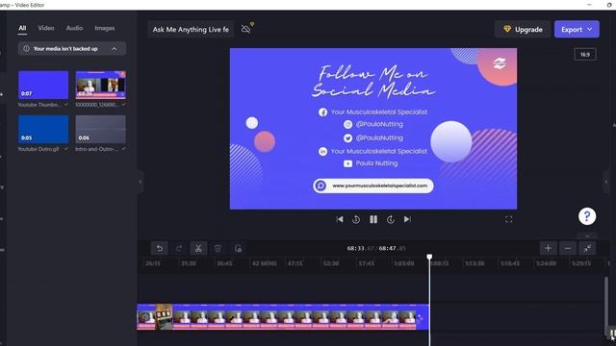
Task: Skip forward a few seconds
Action: [x=391, y=219]
